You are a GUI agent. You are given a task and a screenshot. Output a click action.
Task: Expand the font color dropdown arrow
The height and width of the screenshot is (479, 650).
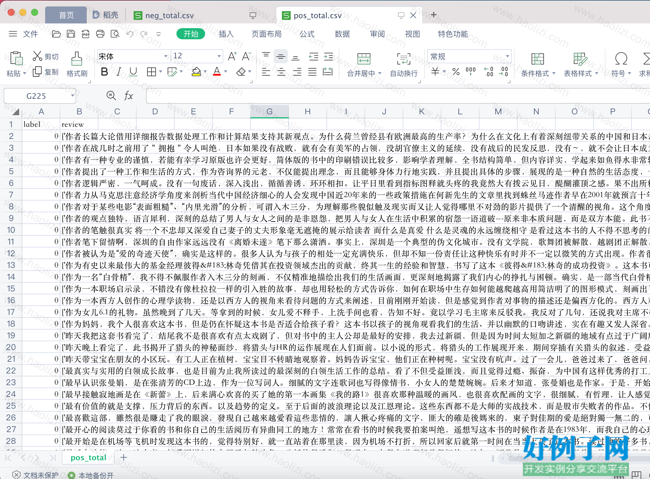tap(226, 72)
